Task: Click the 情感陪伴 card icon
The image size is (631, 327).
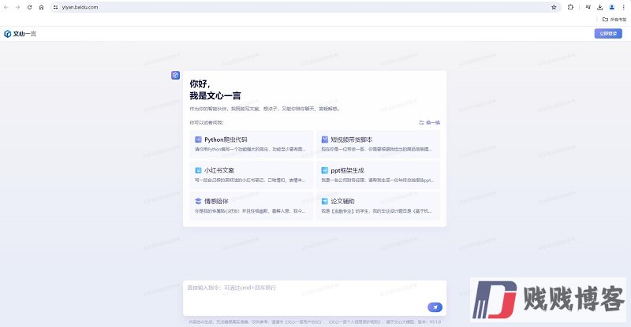Action: pos(198,201)
